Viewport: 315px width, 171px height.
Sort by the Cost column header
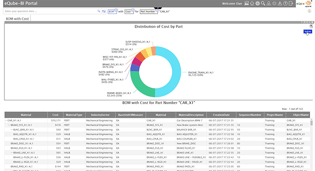click(x=55, y=115)
